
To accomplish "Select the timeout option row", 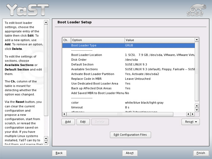I will coord(128,107).
